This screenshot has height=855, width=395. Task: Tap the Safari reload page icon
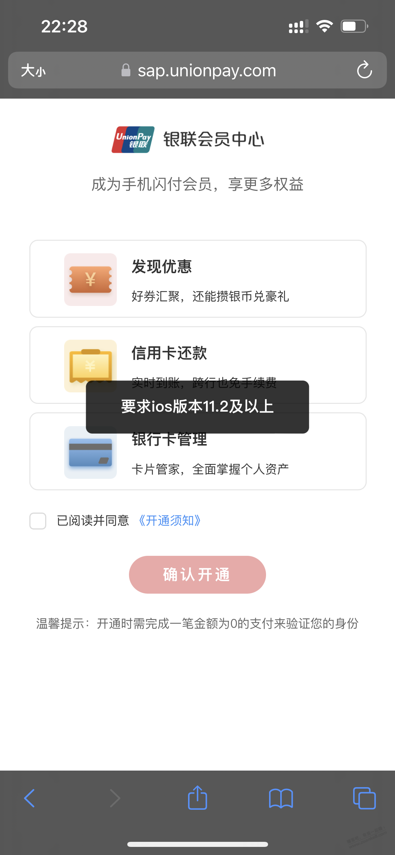pyautogui.click(x=364, y=70)
